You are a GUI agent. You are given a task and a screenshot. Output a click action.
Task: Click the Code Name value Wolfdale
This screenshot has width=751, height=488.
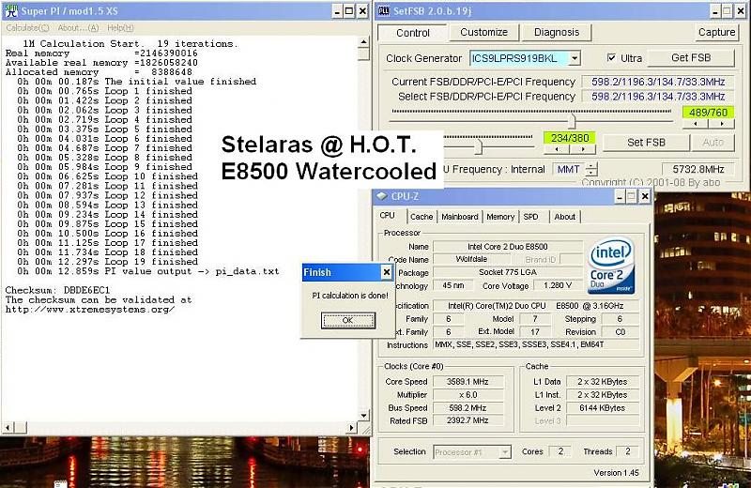point(471,259)
